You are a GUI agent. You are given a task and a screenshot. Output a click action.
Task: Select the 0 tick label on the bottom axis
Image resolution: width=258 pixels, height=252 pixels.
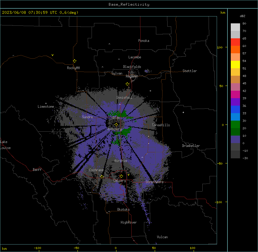coord(116,248)
